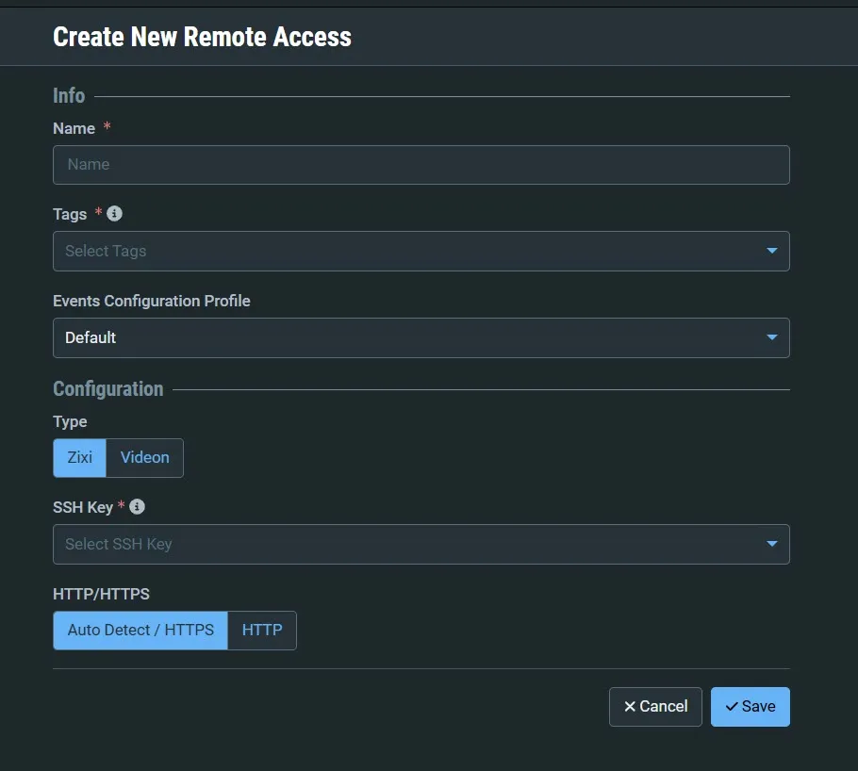
Task: Save the new remote access
Action: [751, 706]
